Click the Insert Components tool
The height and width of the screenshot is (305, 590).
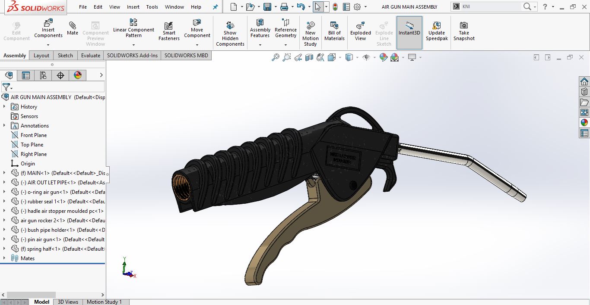click(48, 28)
